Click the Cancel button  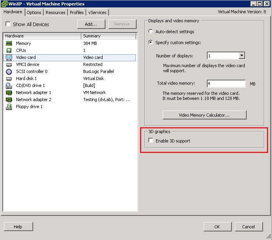(249, 227)
